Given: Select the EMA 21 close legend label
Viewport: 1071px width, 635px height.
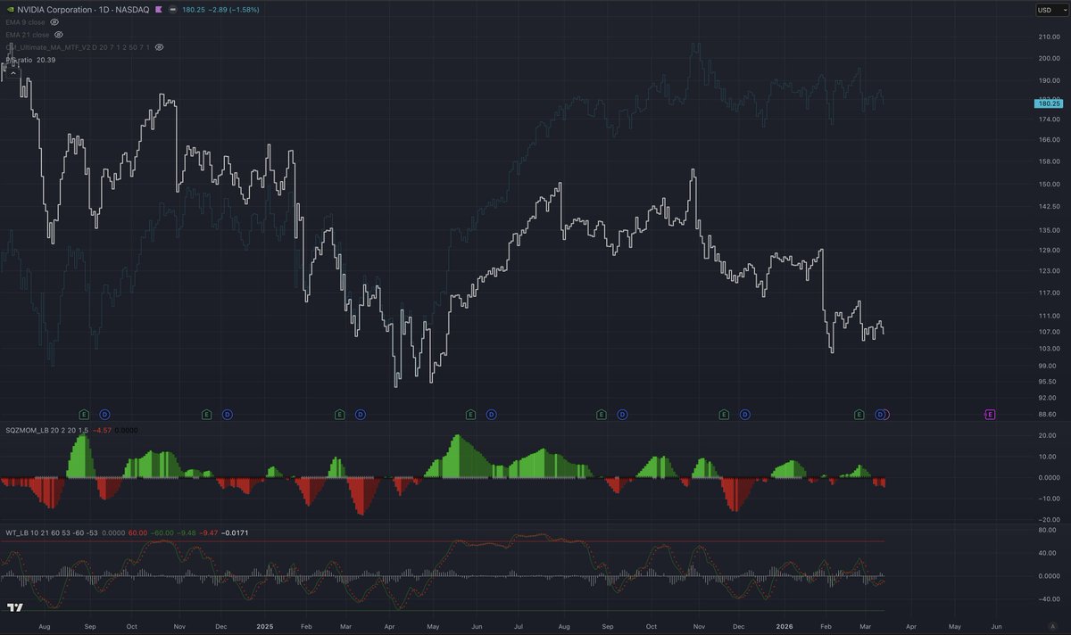Looking at the screenshot, I should (x=28, y=34).
